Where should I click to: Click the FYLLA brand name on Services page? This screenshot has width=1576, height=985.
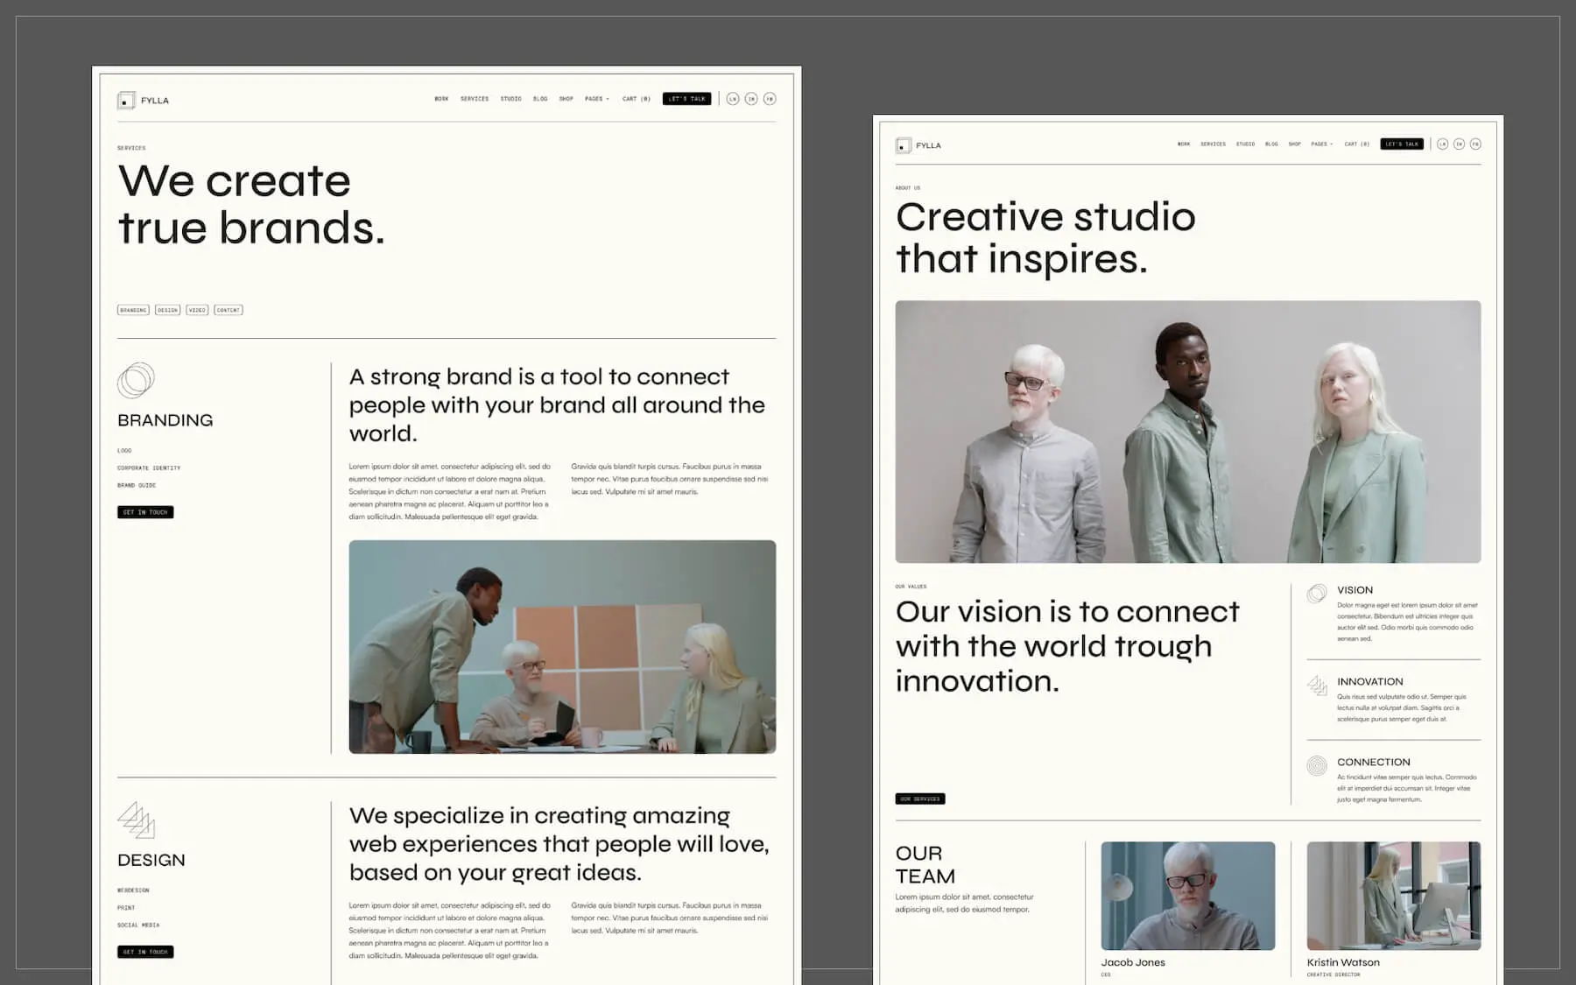tap(155, 101)
